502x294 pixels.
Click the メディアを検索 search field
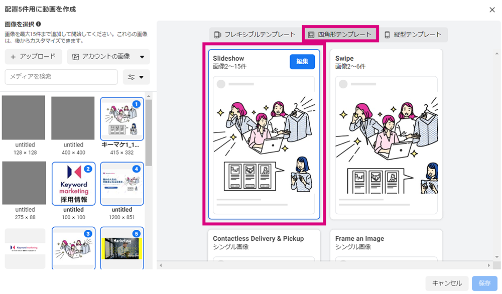(x=61, y=77)
